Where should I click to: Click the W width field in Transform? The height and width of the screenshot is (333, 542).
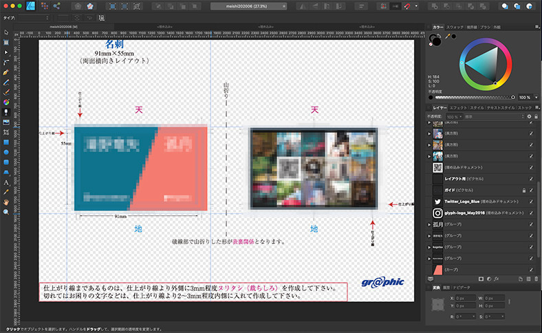(x=495, y=298)
